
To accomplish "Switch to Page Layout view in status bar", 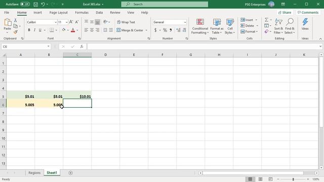I will [x=260, y=179].
